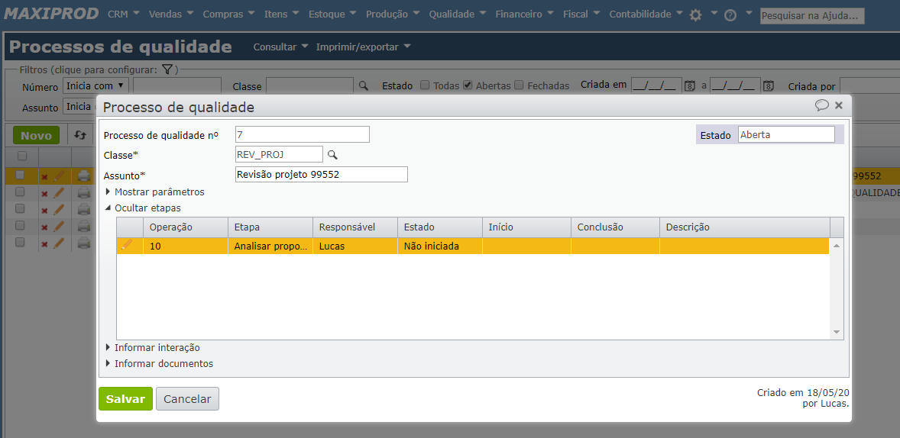Click the Classe field containing REV_PROJ
900x438 pixels.
point(280,154)
